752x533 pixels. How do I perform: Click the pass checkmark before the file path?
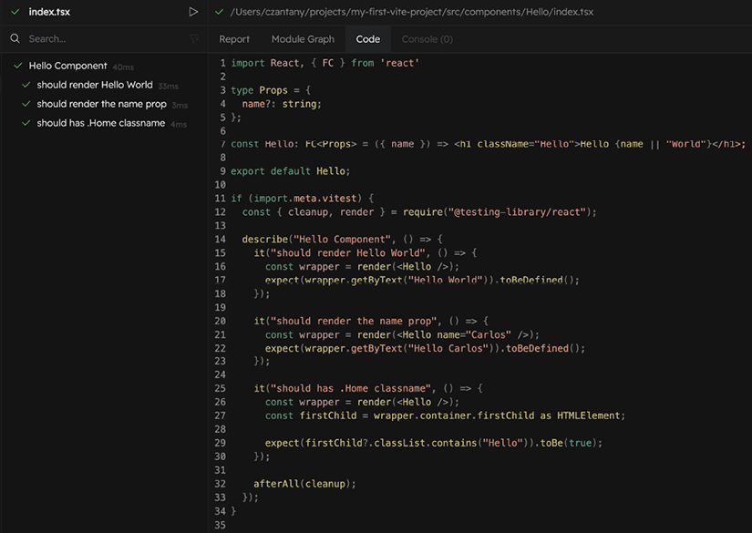click(219, 12)
